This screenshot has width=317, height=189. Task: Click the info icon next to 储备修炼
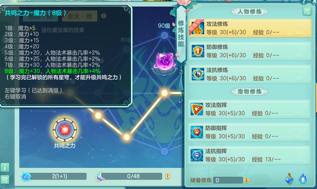[x=246, y=180]
